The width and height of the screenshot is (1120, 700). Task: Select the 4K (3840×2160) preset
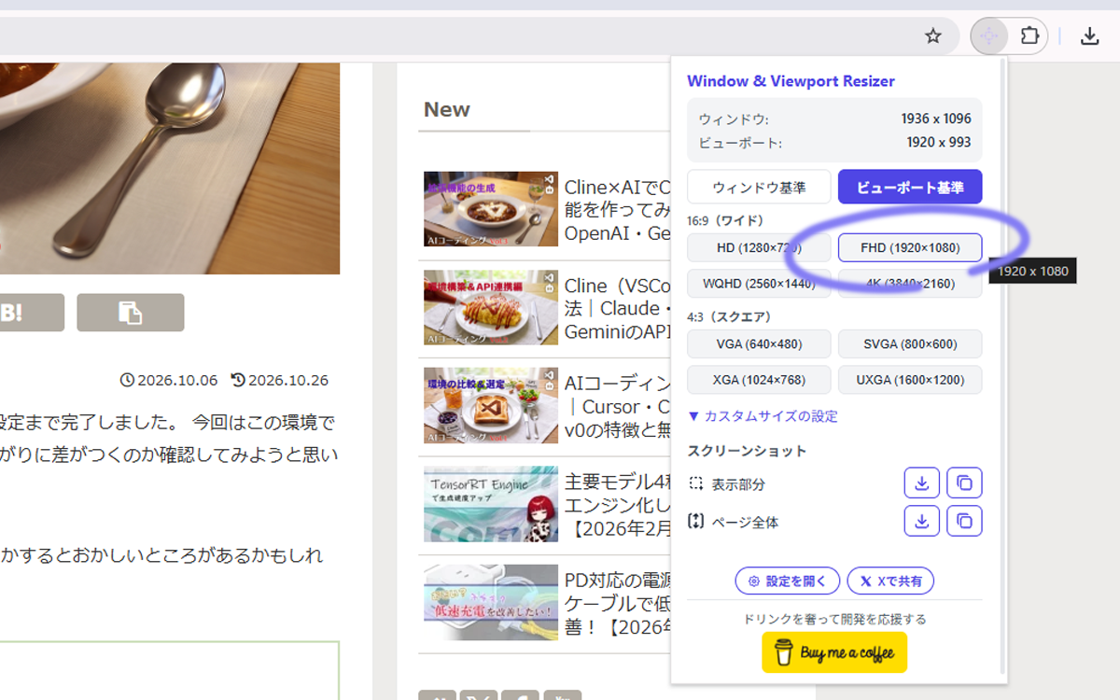click(x=910, y=283)
